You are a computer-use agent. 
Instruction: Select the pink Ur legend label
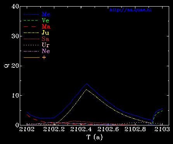pyautogui.click(x=45, y=45)
